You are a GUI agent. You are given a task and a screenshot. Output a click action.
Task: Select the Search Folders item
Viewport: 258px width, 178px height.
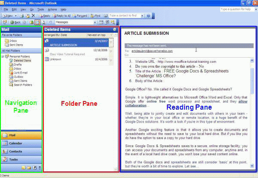[x=21, y=85]
